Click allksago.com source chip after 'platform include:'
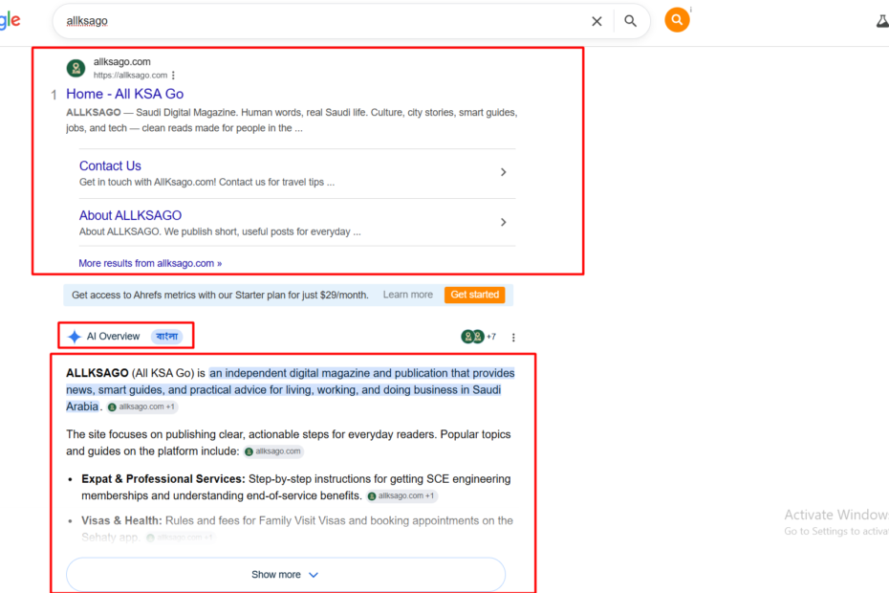Screen dimensions: 889x593 (x=273, y=451)
